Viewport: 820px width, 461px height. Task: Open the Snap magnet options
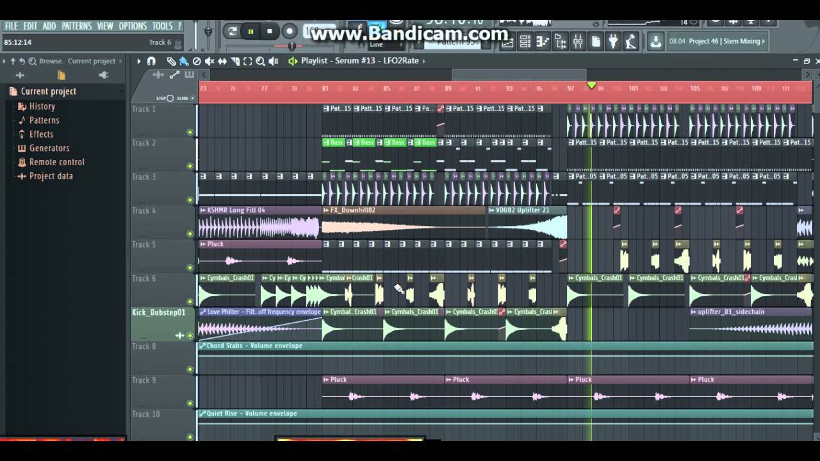pos(151,61)
